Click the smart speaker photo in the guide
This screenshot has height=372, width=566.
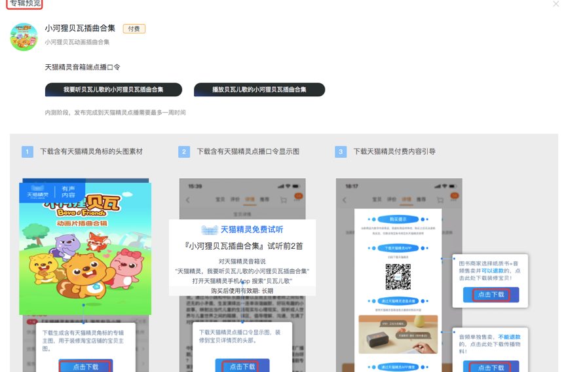(398, 335)
